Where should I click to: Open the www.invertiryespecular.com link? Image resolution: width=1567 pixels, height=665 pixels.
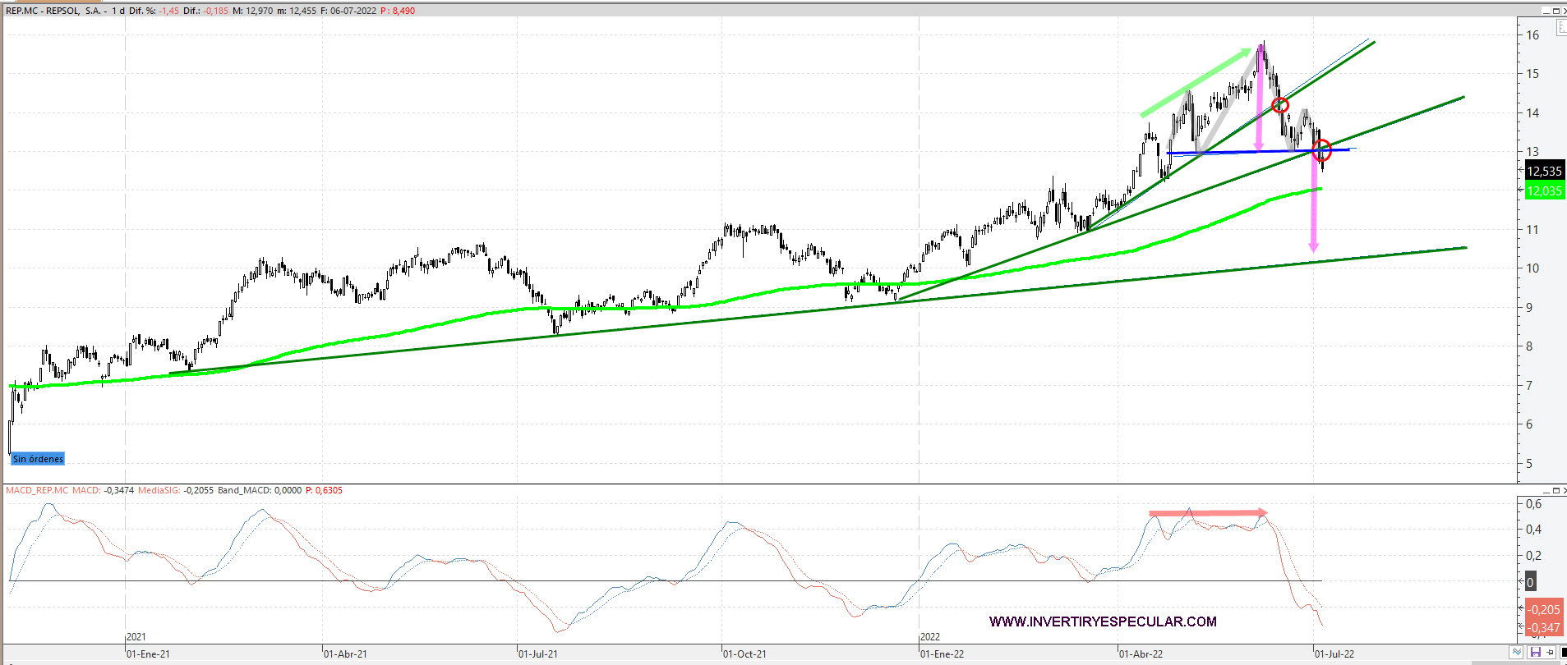coord(1103,621)
